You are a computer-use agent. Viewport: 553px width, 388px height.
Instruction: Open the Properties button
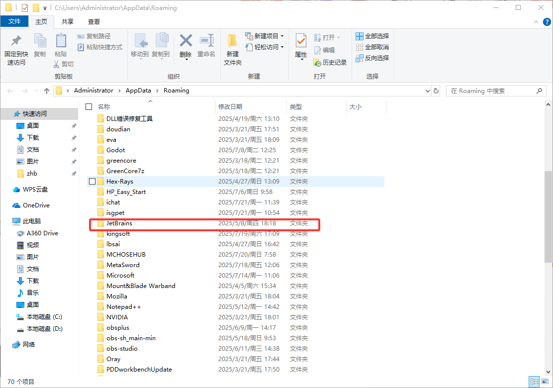tap(301, 46)
